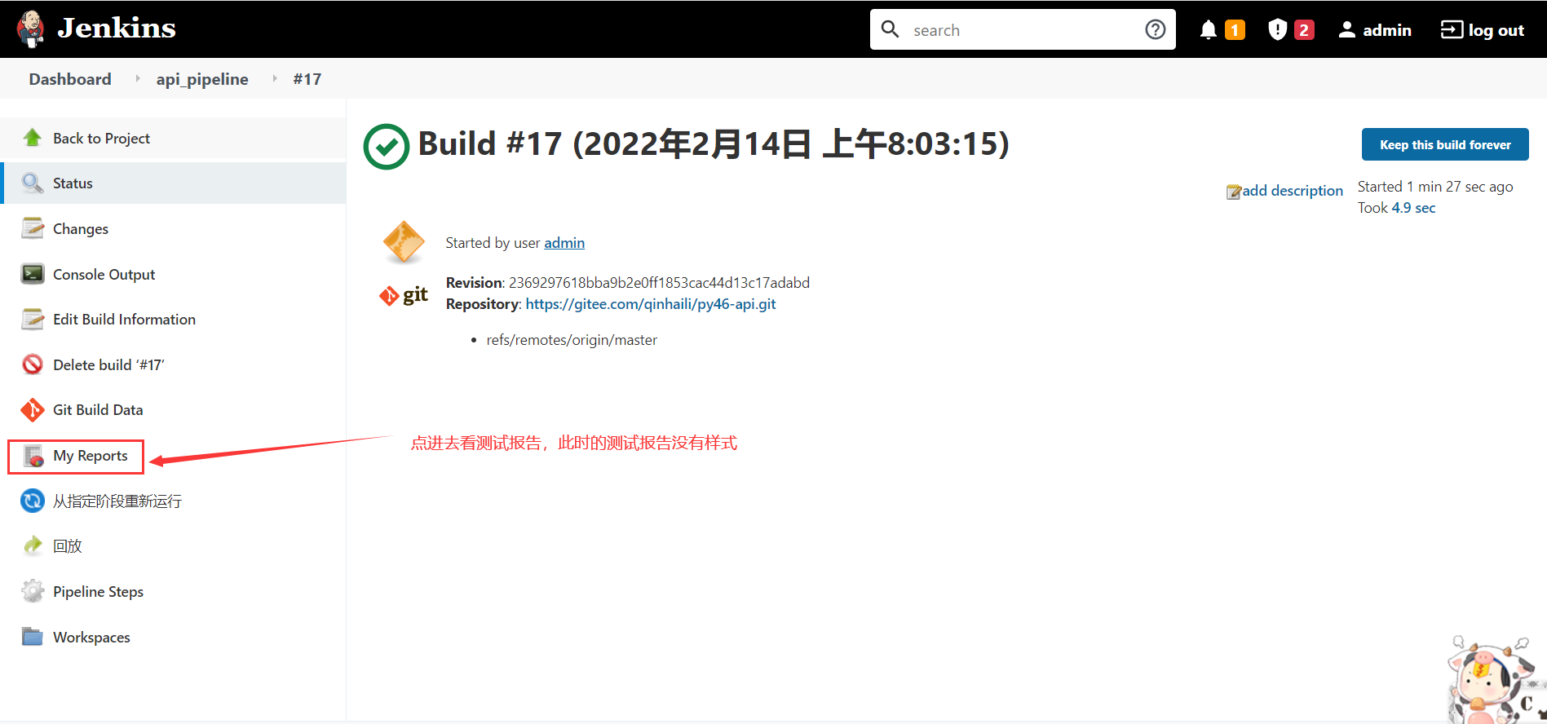Click the Console Output terminal icon

pos(33,274)
